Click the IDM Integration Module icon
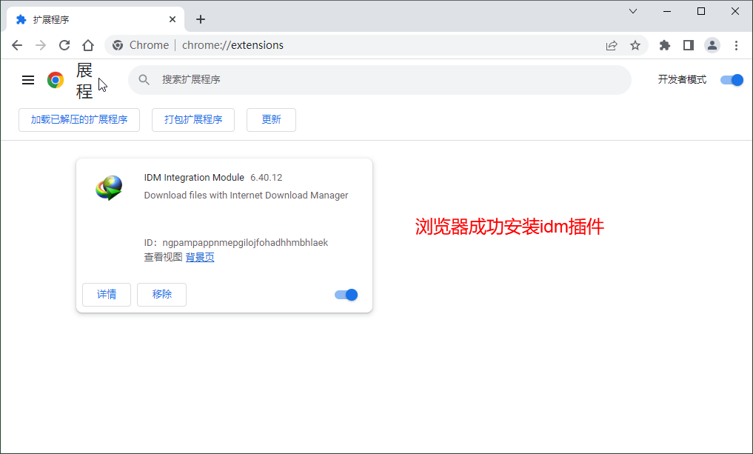Image resolution: width=753 pixels, height=454 pixels. click(x=110, y=188)
